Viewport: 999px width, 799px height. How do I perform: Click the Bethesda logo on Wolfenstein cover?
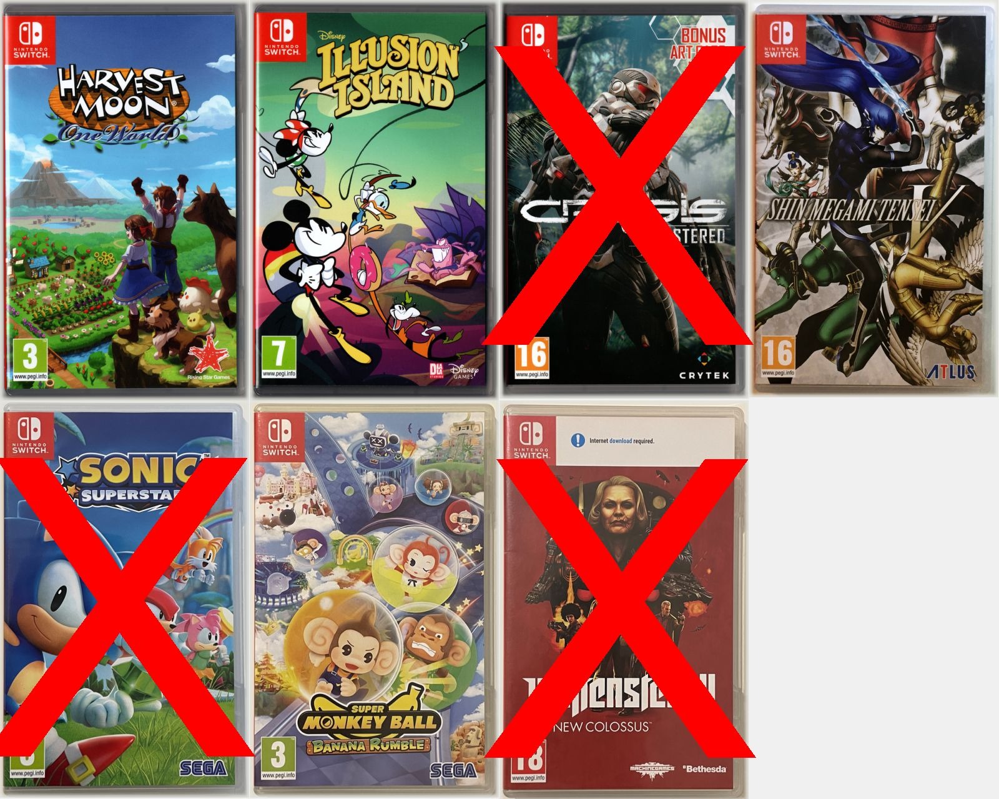[704, 768]
